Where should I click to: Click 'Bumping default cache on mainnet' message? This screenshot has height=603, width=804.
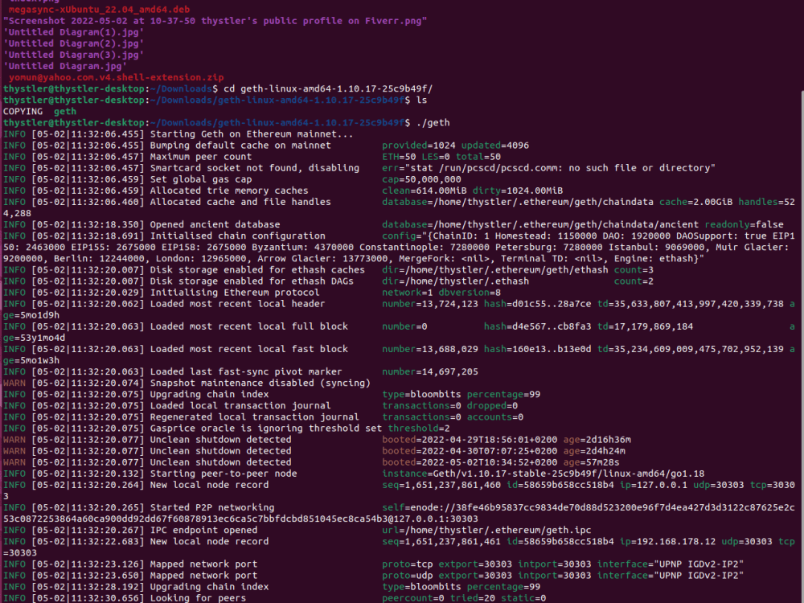[x=240, y=145]
